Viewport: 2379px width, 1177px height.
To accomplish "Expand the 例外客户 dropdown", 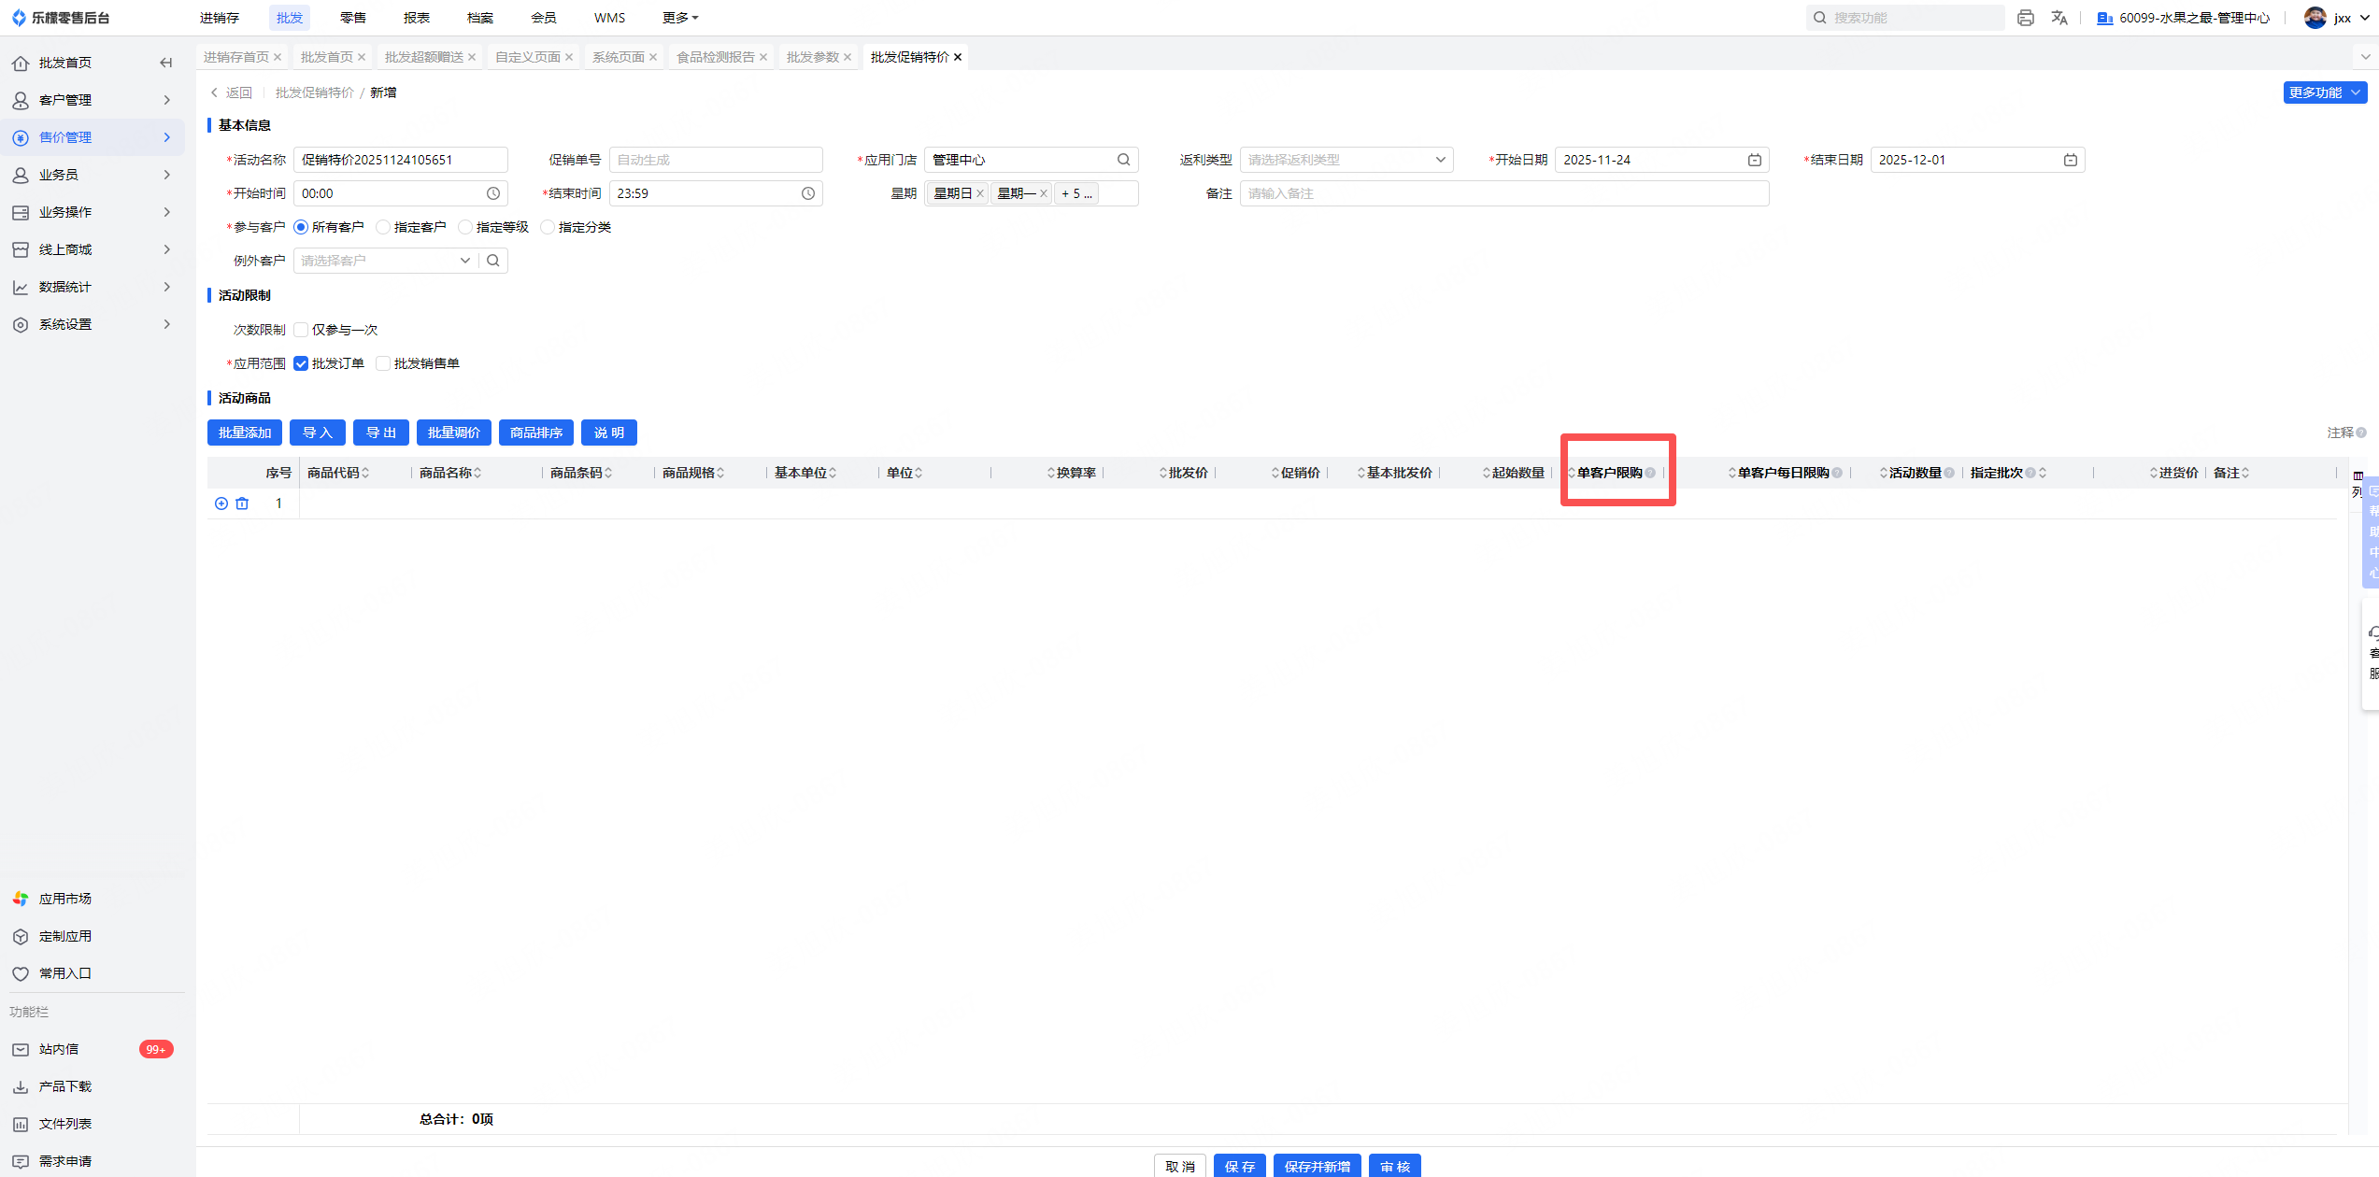I will click(464, 261).
